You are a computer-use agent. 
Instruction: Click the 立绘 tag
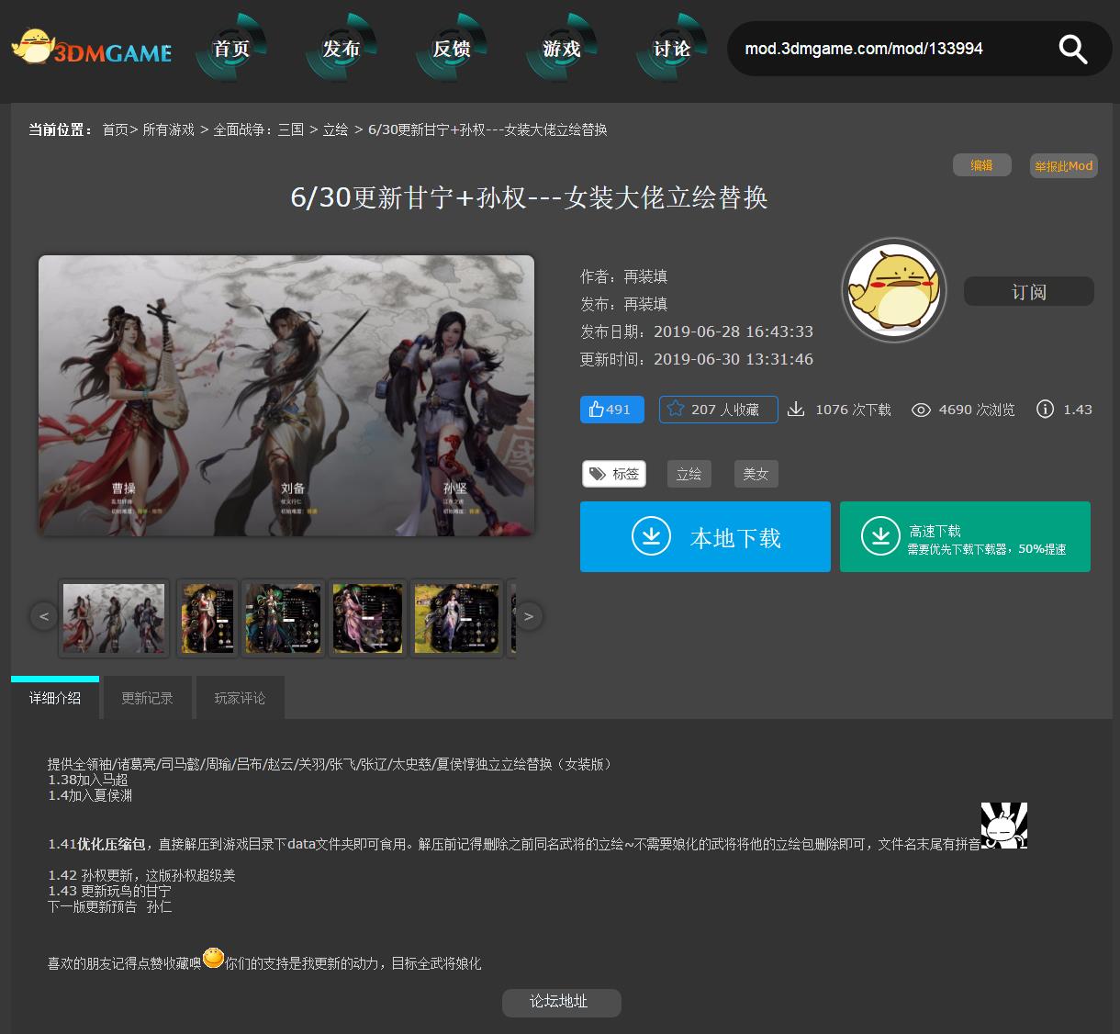689,474
